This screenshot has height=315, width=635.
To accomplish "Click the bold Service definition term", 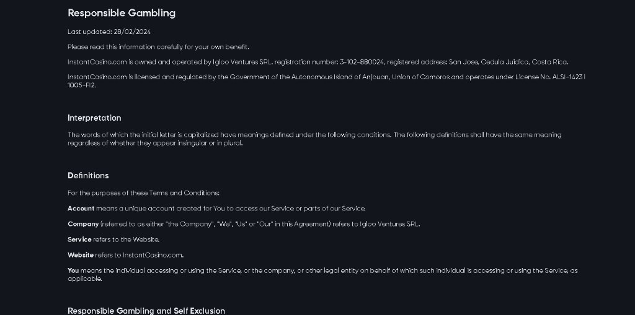I will [79, 239].
